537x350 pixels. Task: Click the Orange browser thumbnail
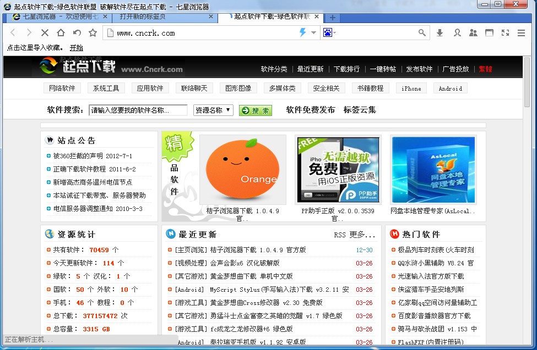[x=243, y=170]
